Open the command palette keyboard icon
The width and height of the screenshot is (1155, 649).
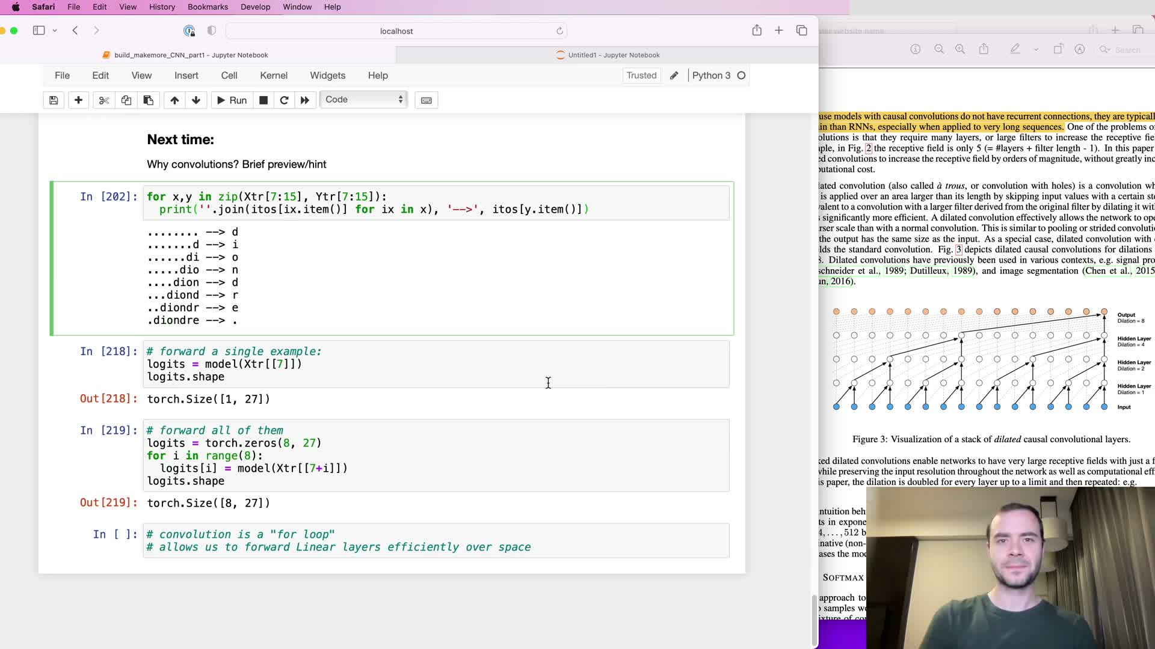click(426, 100)
